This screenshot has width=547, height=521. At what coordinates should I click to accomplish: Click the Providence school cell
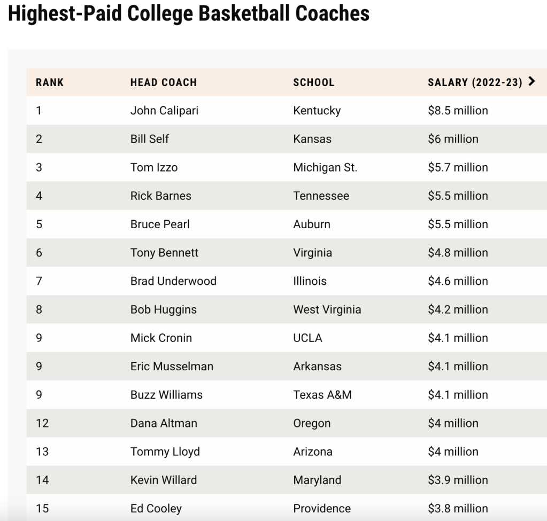[x=322, y=508]
